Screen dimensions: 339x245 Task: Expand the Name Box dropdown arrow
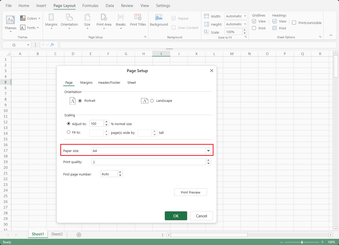[28, 45]
